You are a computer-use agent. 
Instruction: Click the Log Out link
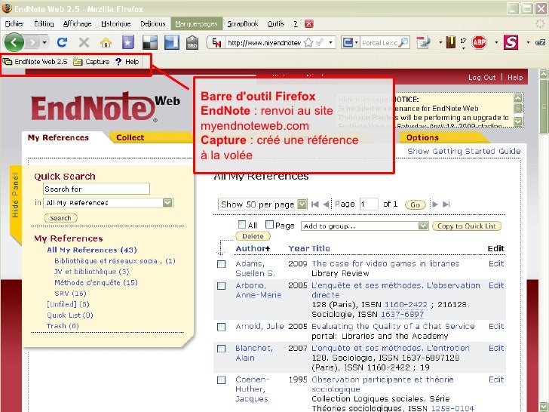coord(482,78)
